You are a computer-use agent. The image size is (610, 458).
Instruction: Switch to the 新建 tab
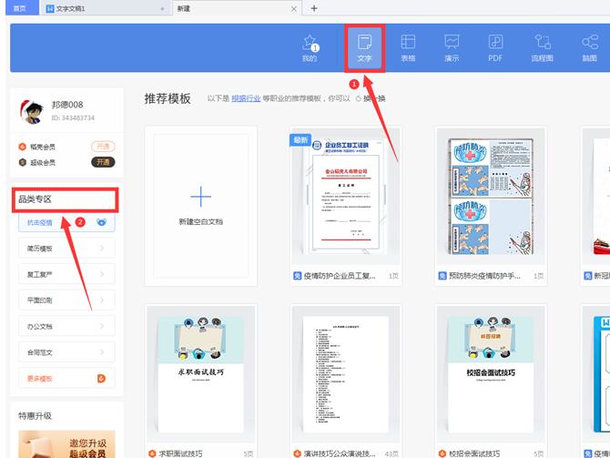(237, 8)
